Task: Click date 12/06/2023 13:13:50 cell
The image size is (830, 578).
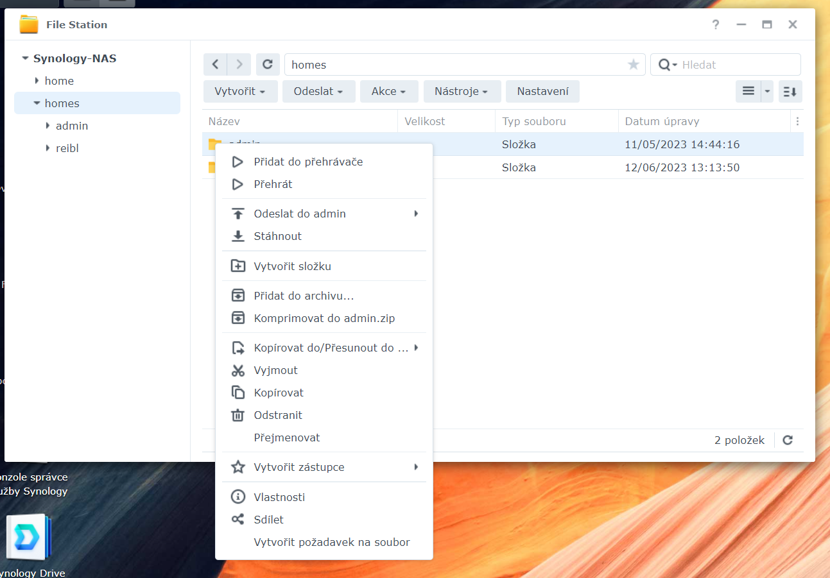Action: 682,167
